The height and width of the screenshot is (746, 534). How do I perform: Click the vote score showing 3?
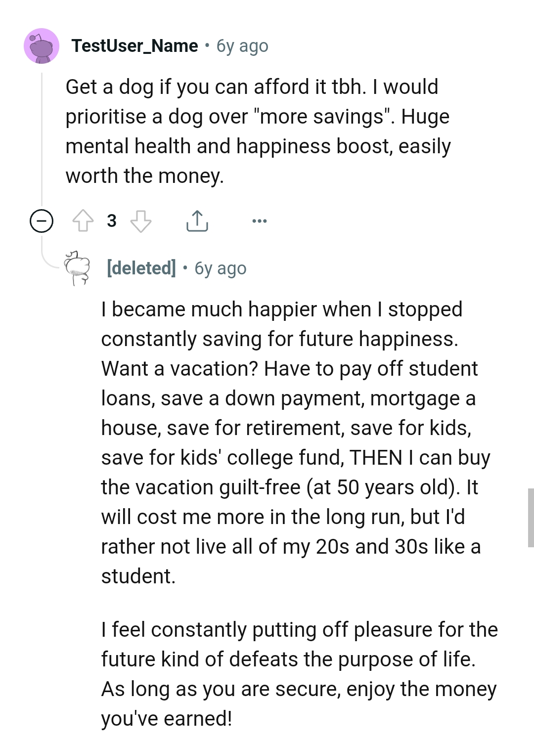click(111, 220)
